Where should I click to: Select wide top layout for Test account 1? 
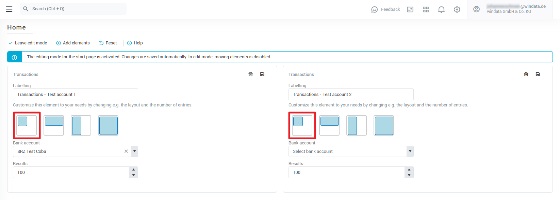pyautogui.click(x=54, y=125)
